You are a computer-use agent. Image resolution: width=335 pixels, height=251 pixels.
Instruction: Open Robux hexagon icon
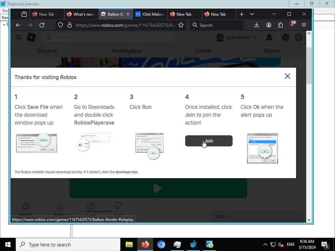[286, 37]
